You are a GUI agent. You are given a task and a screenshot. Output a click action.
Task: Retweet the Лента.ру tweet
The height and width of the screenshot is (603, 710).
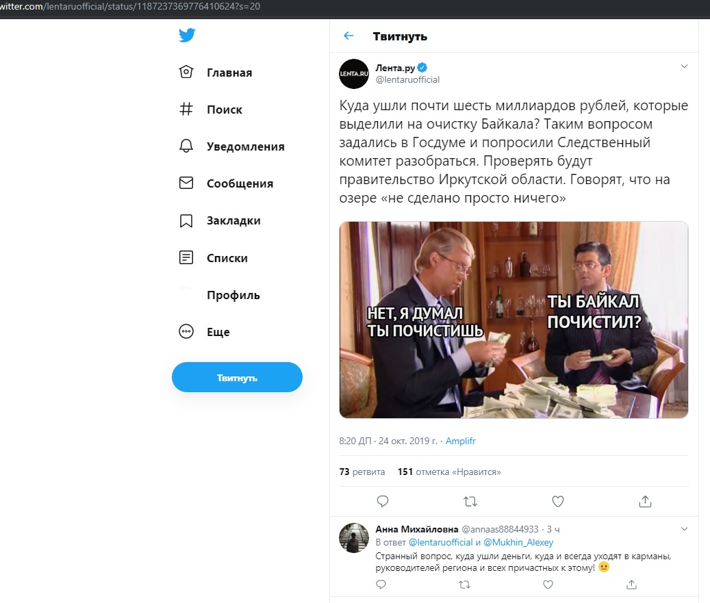click(x=470, y=502)
